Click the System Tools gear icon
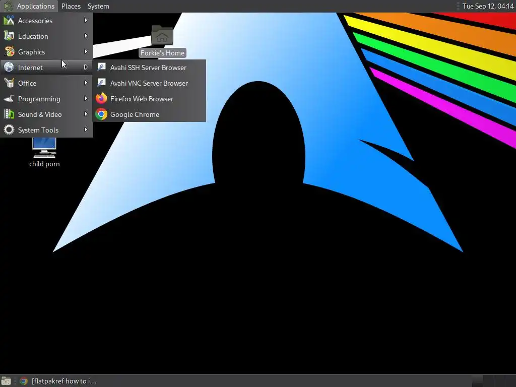 (x=9, y=130)
